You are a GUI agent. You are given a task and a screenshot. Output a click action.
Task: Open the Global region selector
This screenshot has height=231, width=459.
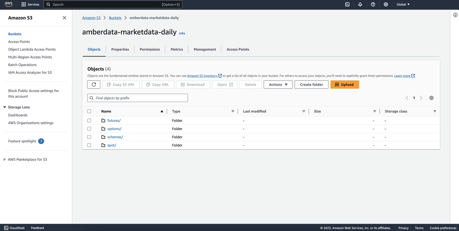click(402, 4)
